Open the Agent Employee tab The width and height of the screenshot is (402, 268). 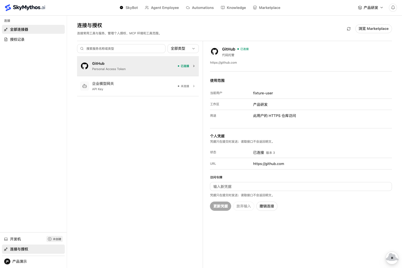[x=162, y=8]
